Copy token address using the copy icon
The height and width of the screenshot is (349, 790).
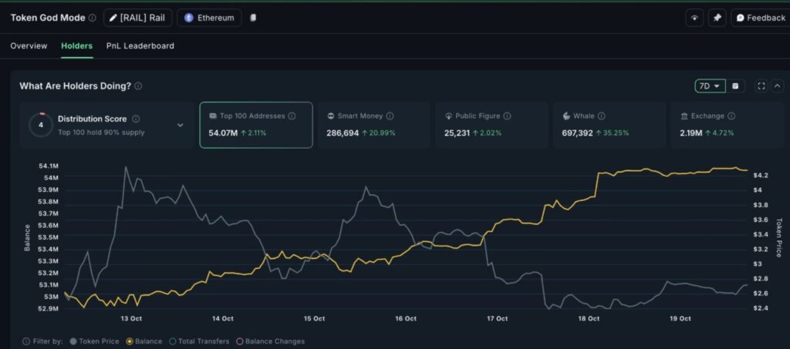tap(253, 18)
